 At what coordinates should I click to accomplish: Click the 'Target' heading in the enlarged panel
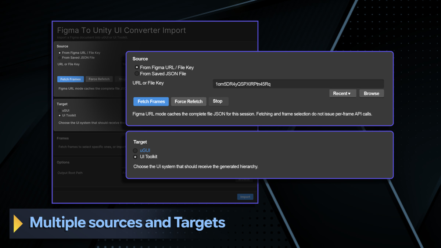140,142
